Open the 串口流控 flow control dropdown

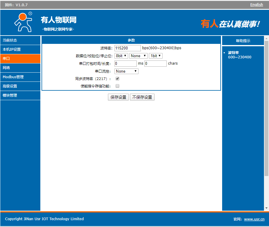coord(126,71)
